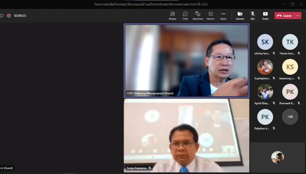Viewport: 306px width, 174px height.
Task: Expand the Leave options dropdown arrow
Action: point(298,16)
